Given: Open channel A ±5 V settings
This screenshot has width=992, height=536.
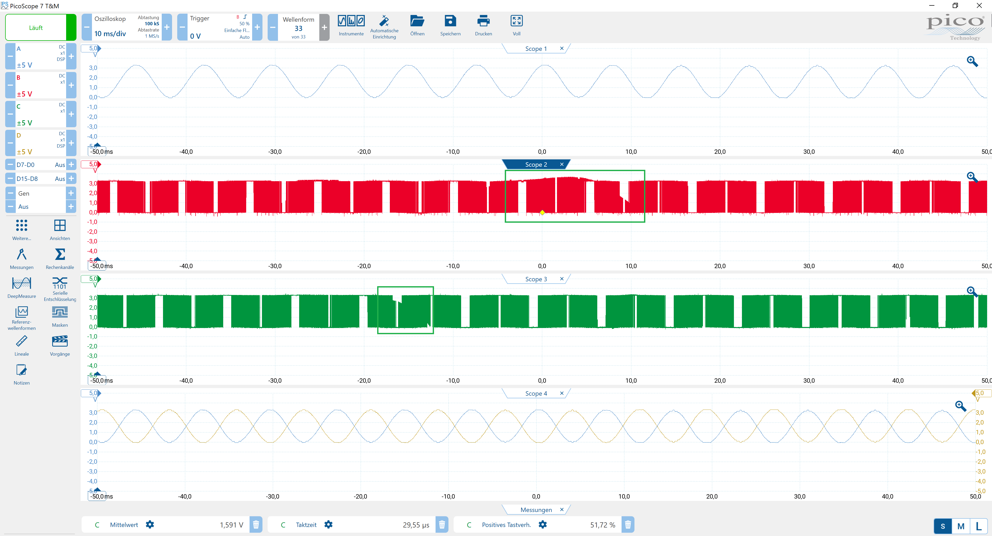Looking at the screenshot, I should [41, 57].
